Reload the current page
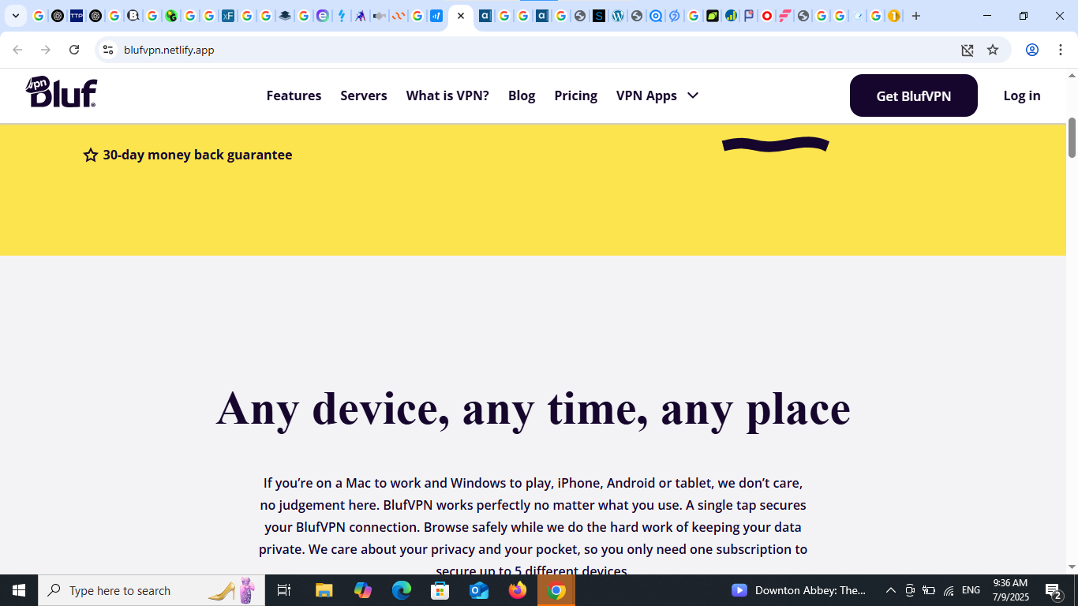The width and height of the screenshot is (1078, 606). 74,50
